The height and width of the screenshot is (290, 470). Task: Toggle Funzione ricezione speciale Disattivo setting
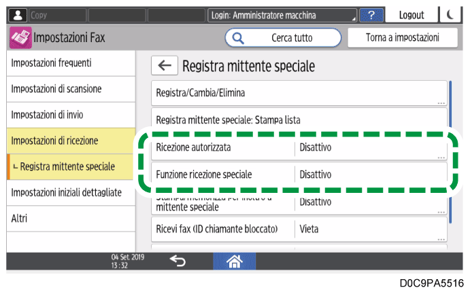(x=370, y=175)
